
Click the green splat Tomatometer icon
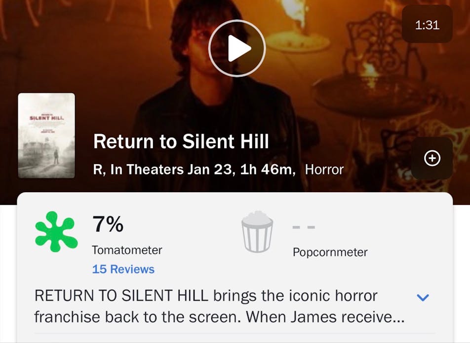[56, 232]
